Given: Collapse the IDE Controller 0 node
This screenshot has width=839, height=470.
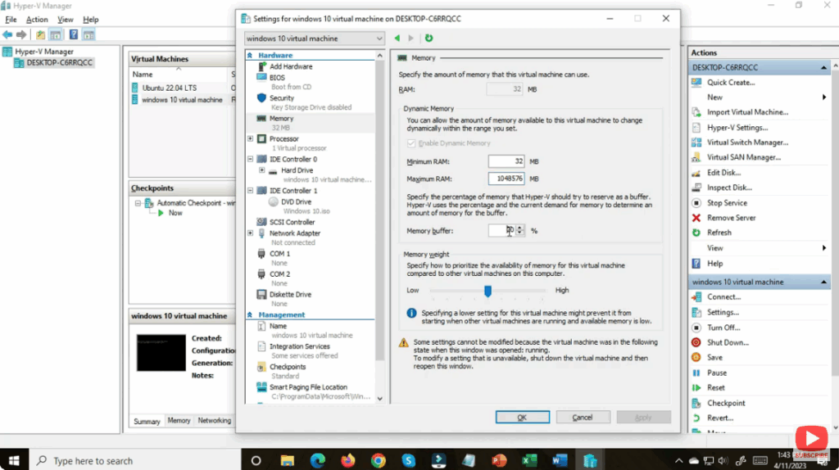Looking at the screenshot, I should pos(251,160).
